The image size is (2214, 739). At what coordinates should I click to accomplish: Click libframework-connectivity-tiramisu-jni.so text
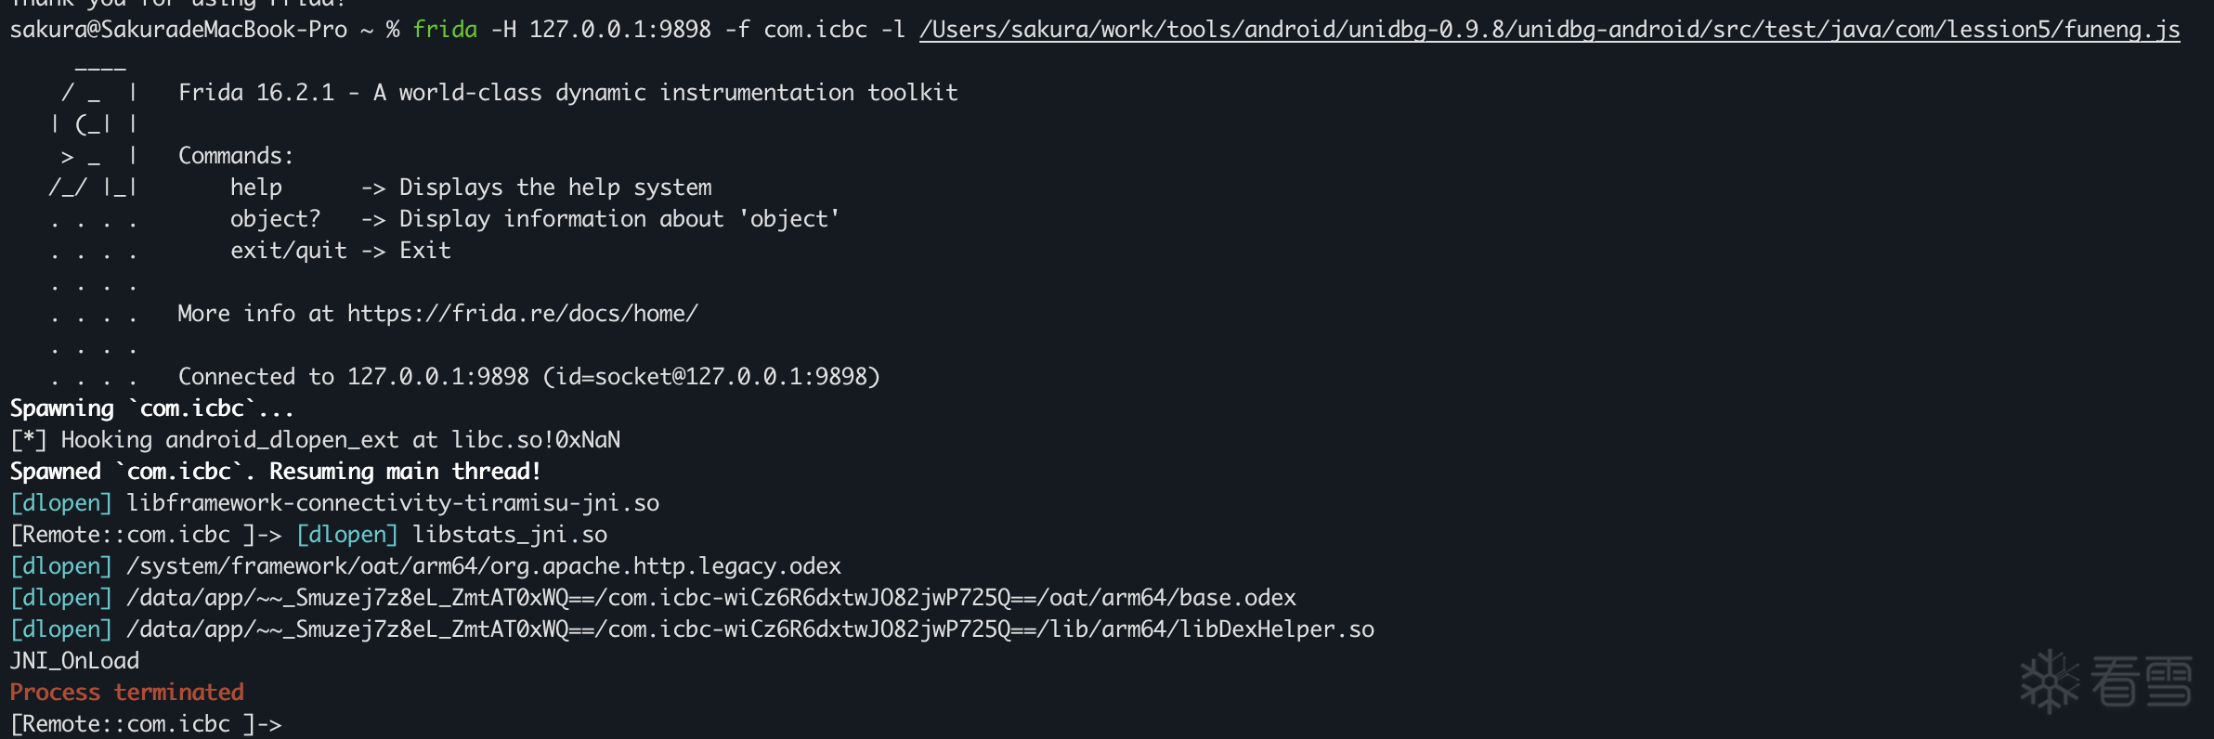click(393, 503)
